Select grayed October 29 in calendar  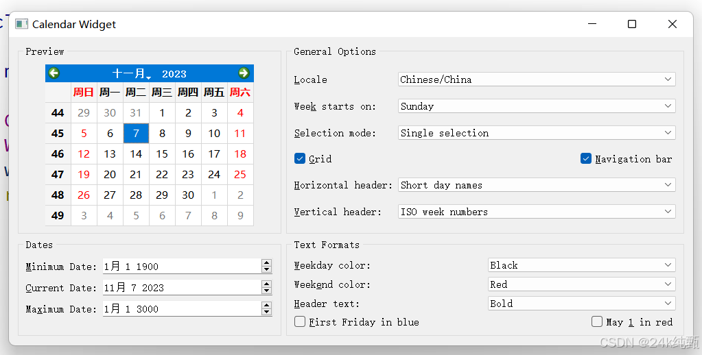[x=84, y=112]
